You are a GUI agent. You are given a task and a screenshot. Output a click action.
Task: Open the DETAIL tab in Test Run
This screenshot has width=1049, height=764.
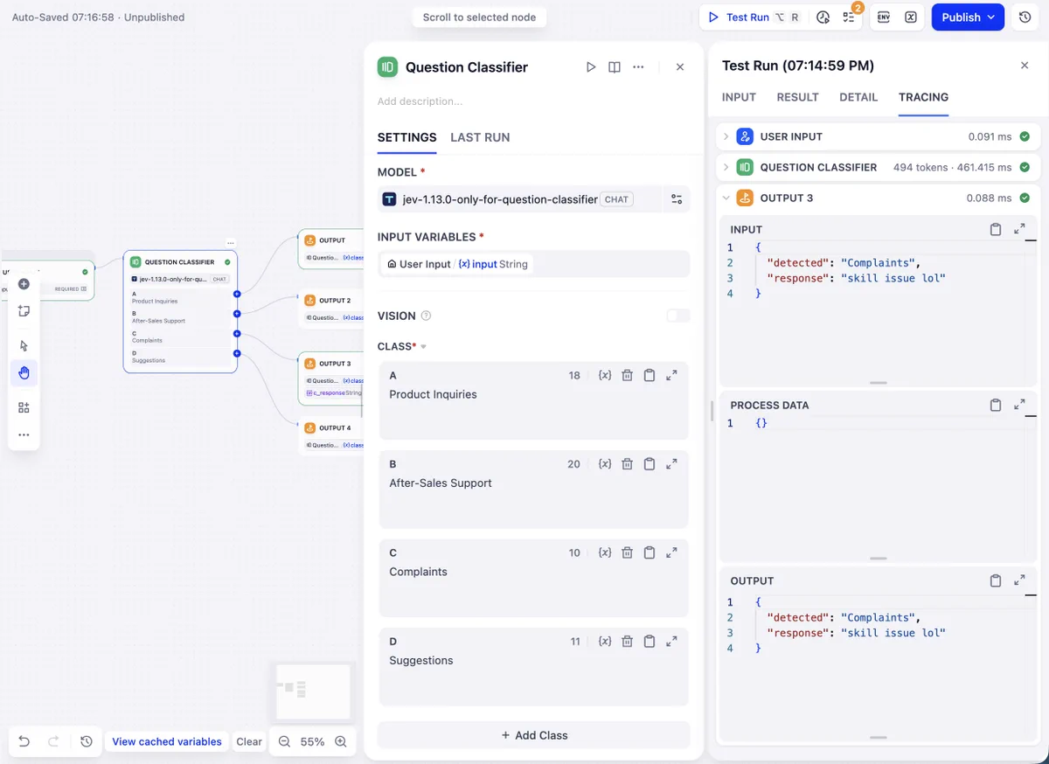click(858, 97)
